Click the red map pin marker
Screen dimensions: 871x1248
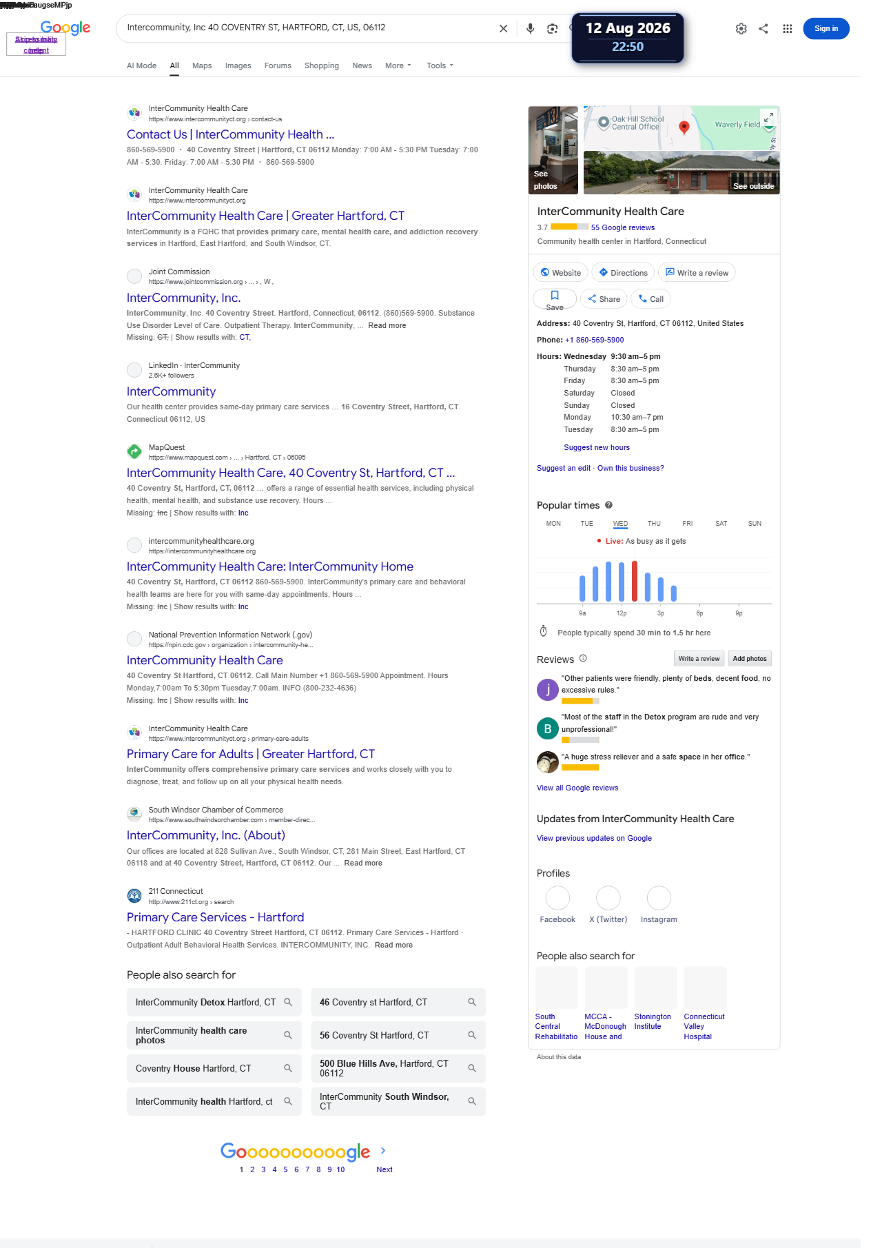[684, 127]
